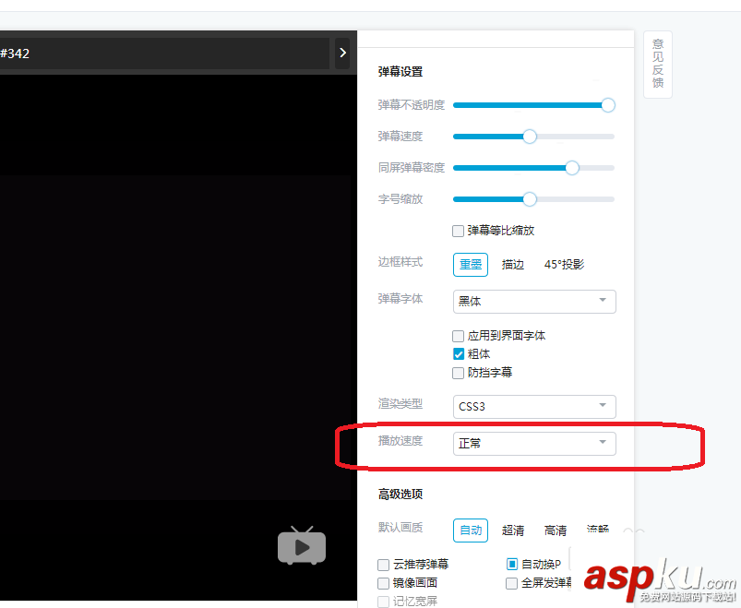The image size is (741, 608).
Task: Enable 弹幕等比缩放 checkbox
Action: [x=458, y=230]
